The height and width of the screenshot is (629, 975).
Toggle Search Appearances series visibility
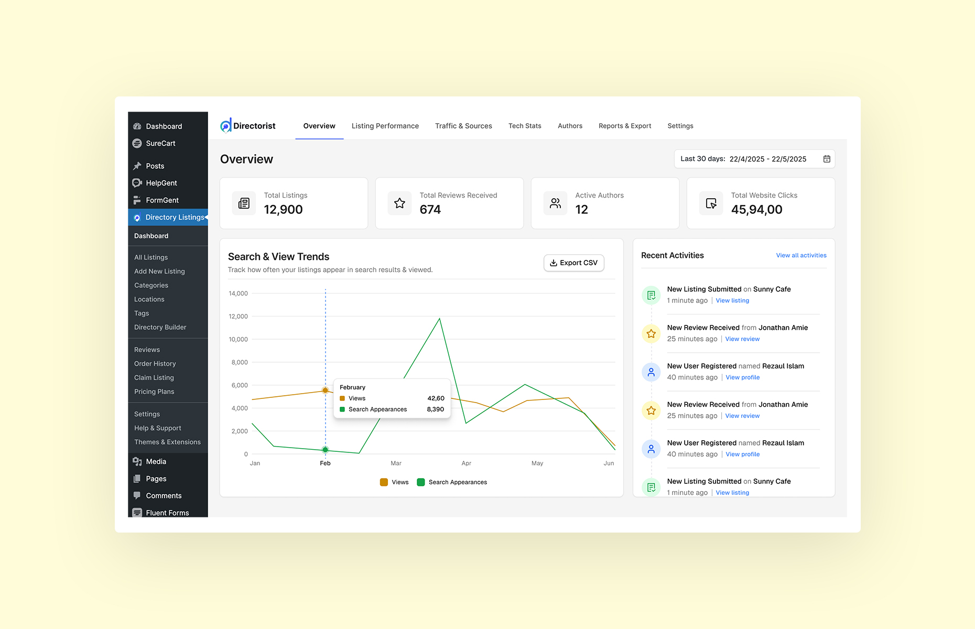pyautogui.click(x=452, y=482)
